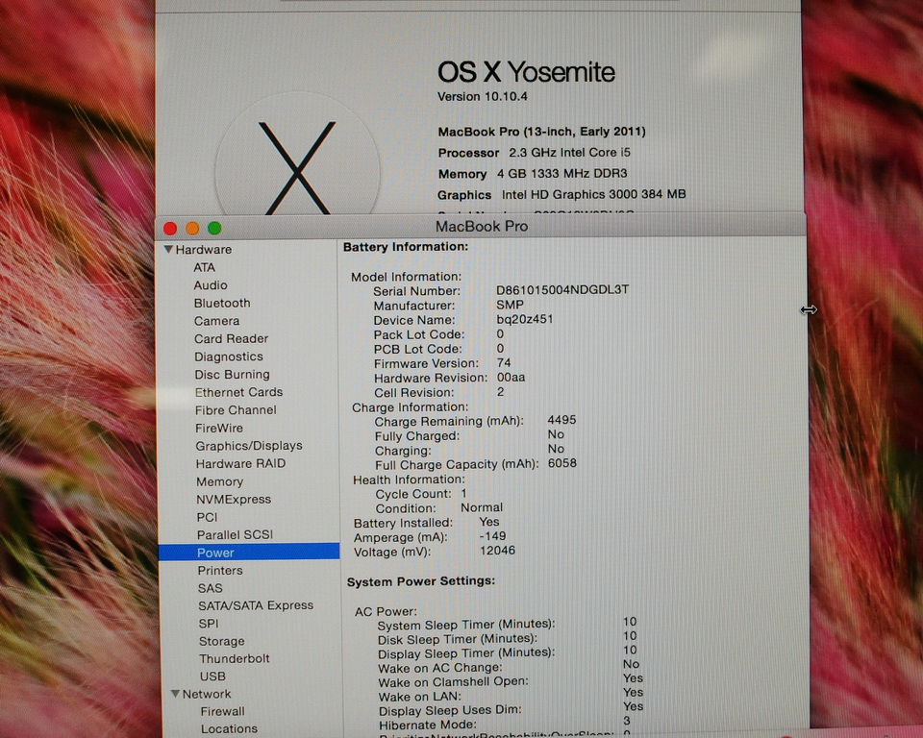Click the device name bq20z451
The width and height of the screenshot is (923, 738).
525,320
